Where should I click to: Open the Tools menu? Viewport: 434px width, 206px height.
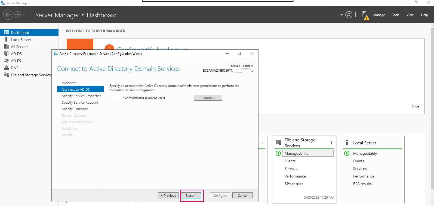tap(396, 15)
